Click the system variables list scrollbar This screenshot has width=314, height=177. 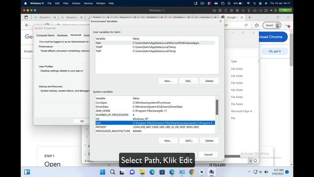217,107
